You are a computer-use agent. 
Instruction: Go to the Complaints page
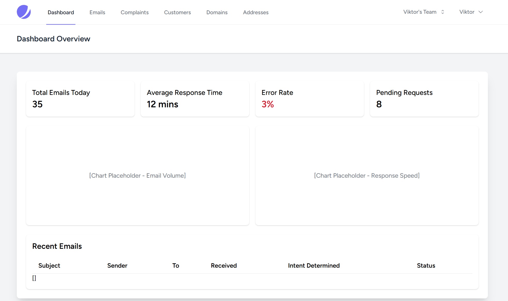point(135,12)
